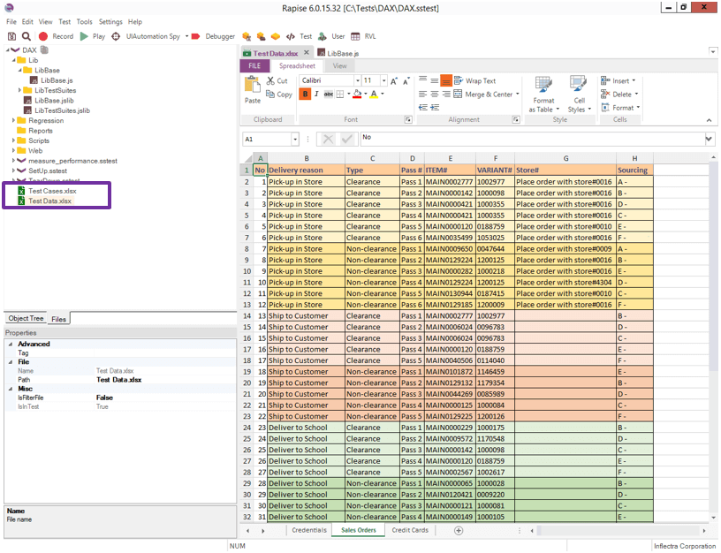Open the Settings menu
Screen dimensions: 721x553
pyautogui.click(x=110, y=21)
